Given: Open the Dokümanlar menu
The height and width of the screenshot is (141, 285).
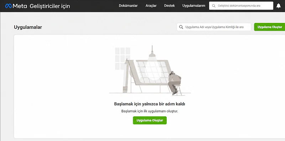Looking at the screenshot, I should (128, 6).
